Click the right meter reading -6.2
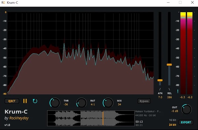 190,97
